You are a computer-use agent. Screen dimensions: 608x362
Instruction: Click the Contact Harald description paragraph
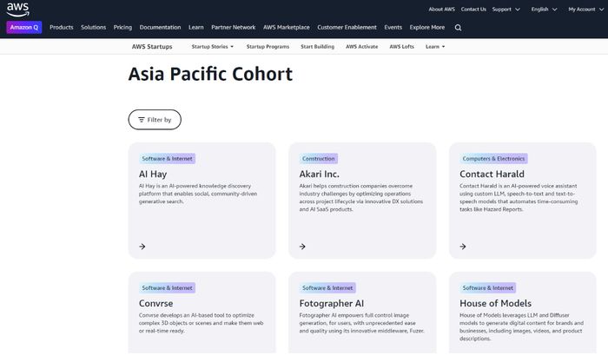pos(519,198)
